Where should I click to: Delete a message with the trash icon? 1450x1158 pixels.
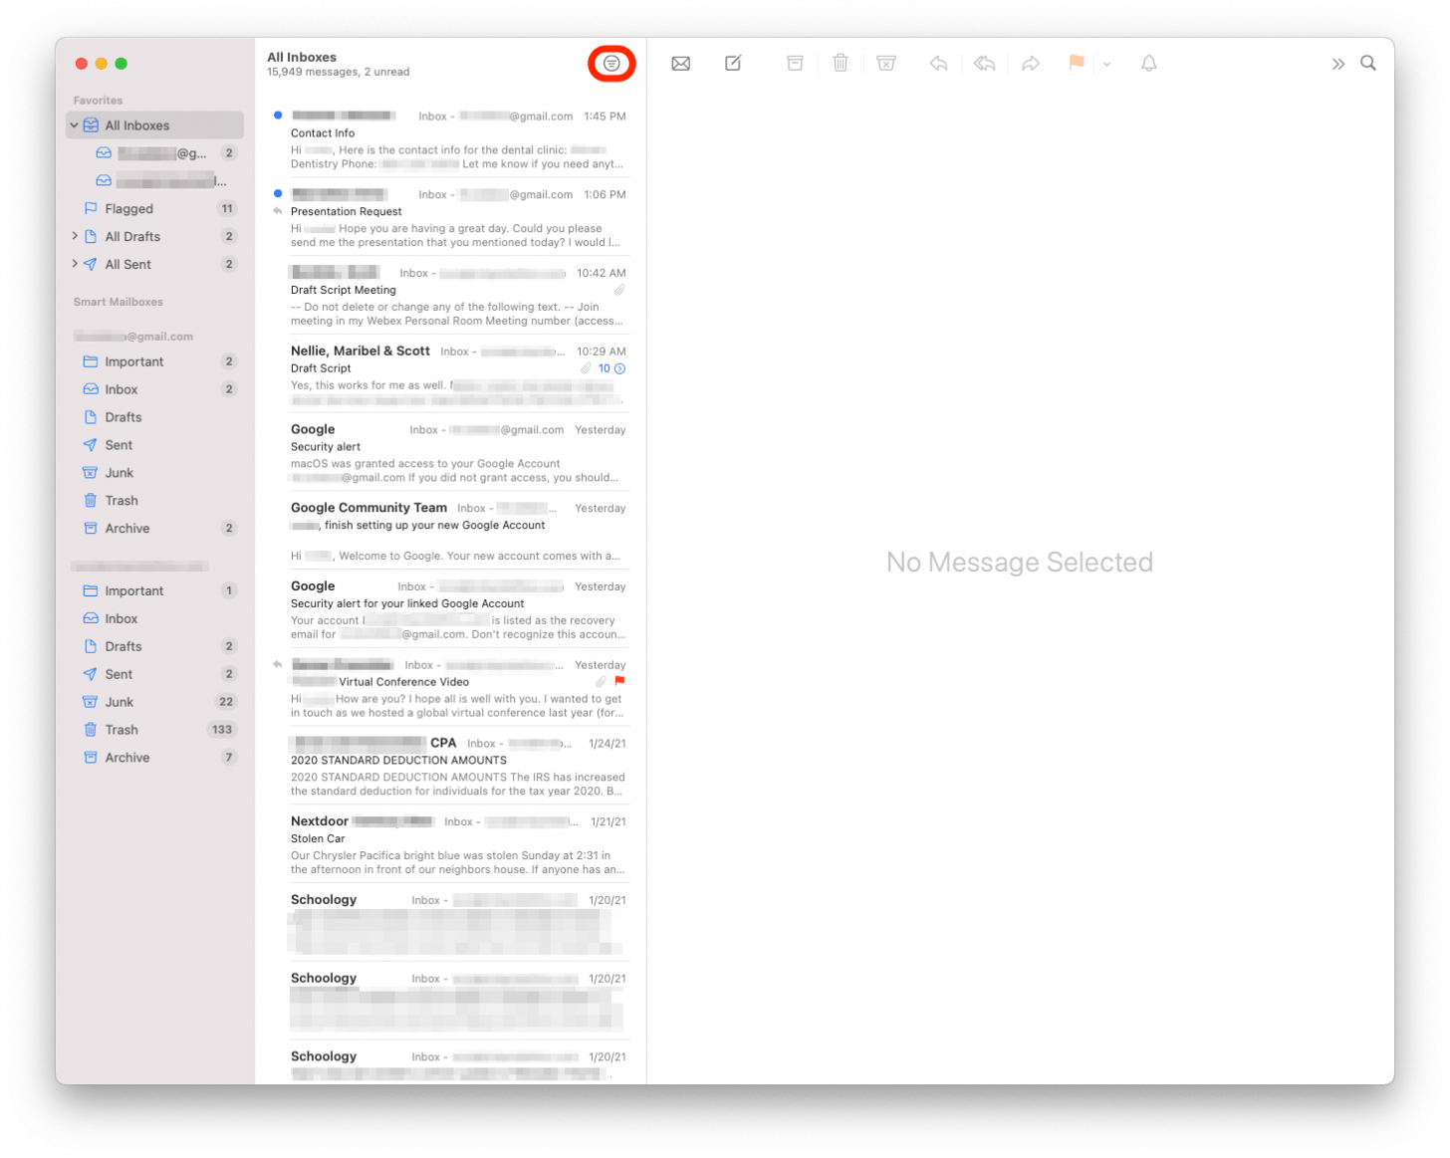(x=840, y=63)
